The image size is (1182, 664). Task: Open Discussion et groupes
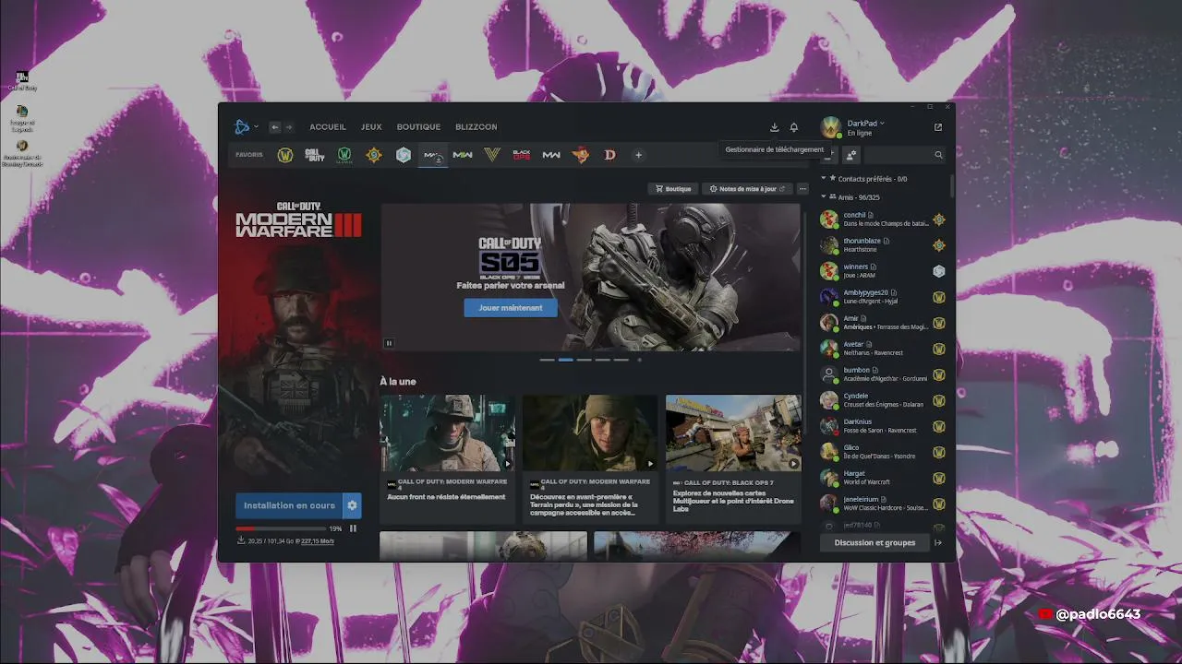[x=874, y=543]
